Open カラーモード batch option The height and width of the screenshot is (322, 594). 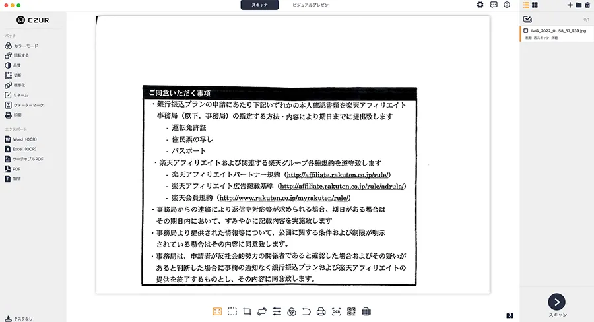pos(21,46)
